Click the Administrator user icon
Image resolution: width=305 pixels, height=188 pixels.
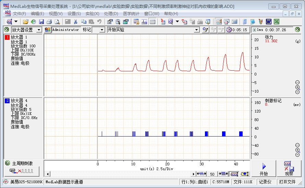pos(48,30)
